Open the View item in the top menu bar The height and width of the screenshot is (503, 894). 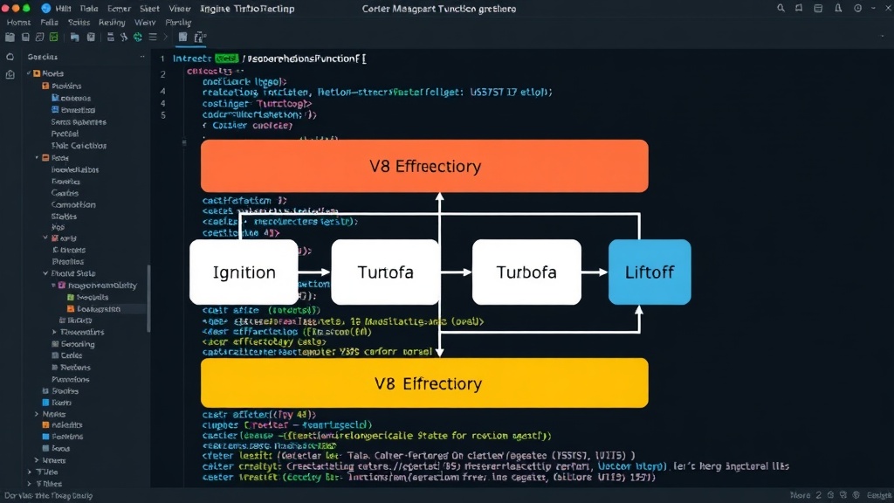tap(179, 9)
